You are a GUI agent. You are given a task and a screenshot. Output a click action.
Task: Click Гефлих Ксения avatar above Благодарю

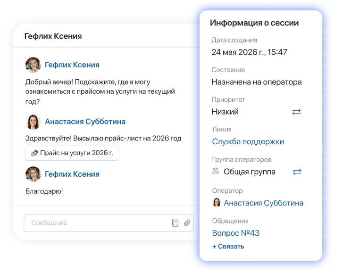pyautogui.click(x=33, y=174)
